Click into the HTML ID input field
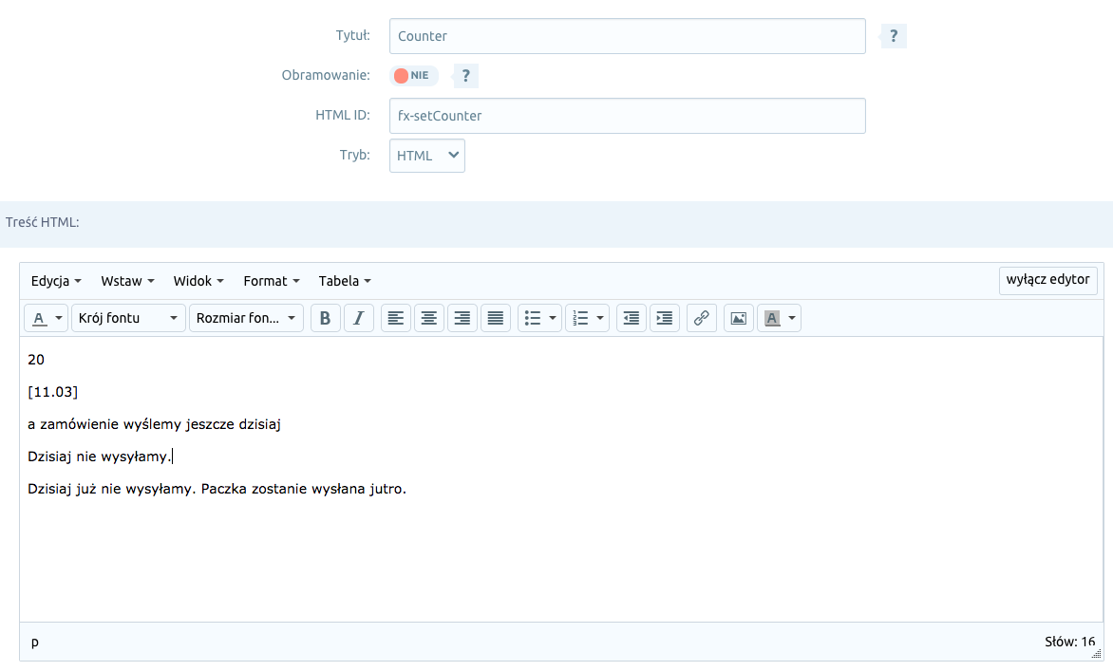This screenshot has width=1113, height=671. [x=627, y=116]
